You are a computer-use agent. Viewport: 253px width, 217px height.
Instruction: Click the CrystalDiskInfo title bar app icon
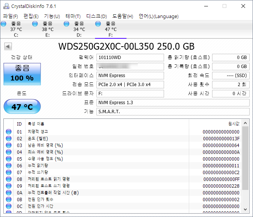tap(5, 6)
